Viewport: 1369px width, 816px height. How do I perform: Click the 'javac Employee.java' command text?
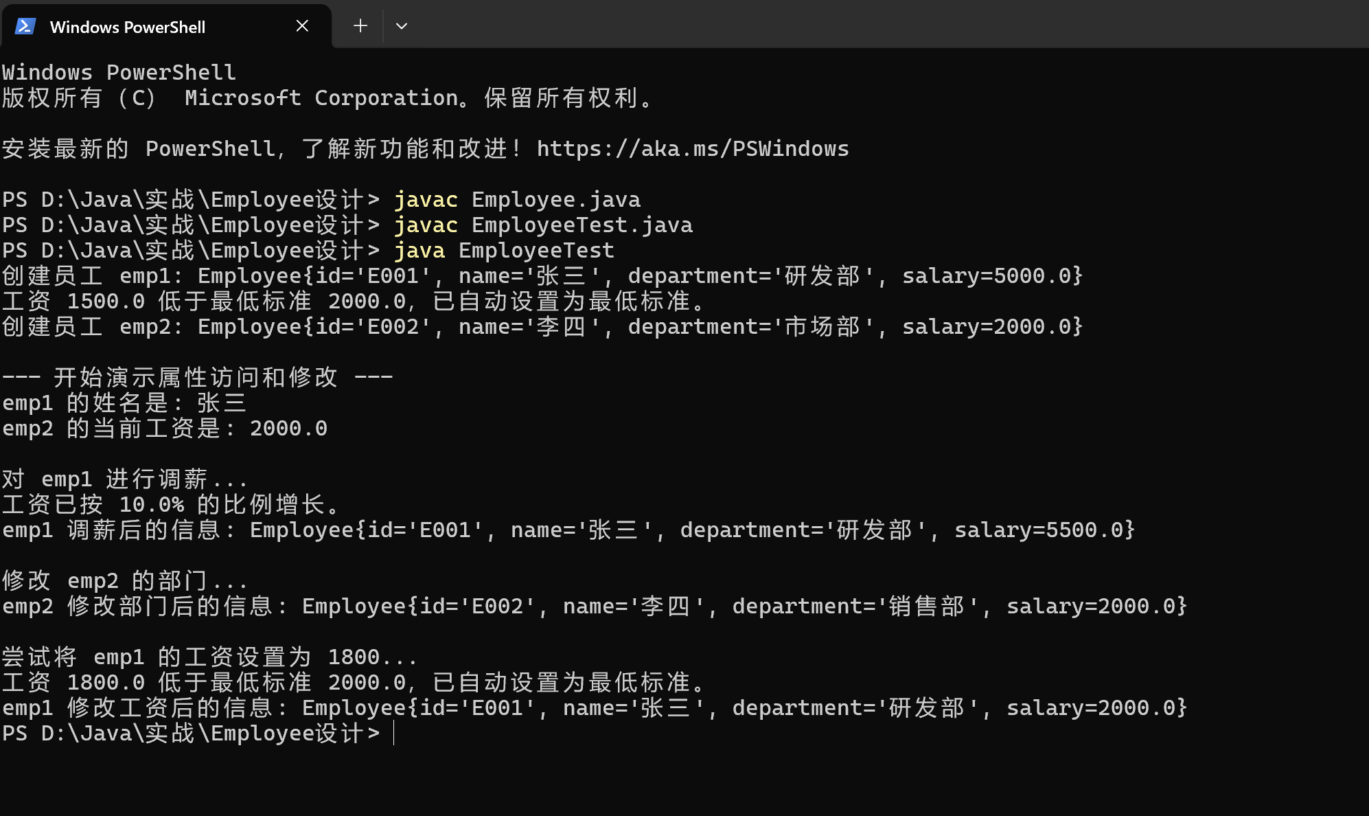[x=516, y=200]
